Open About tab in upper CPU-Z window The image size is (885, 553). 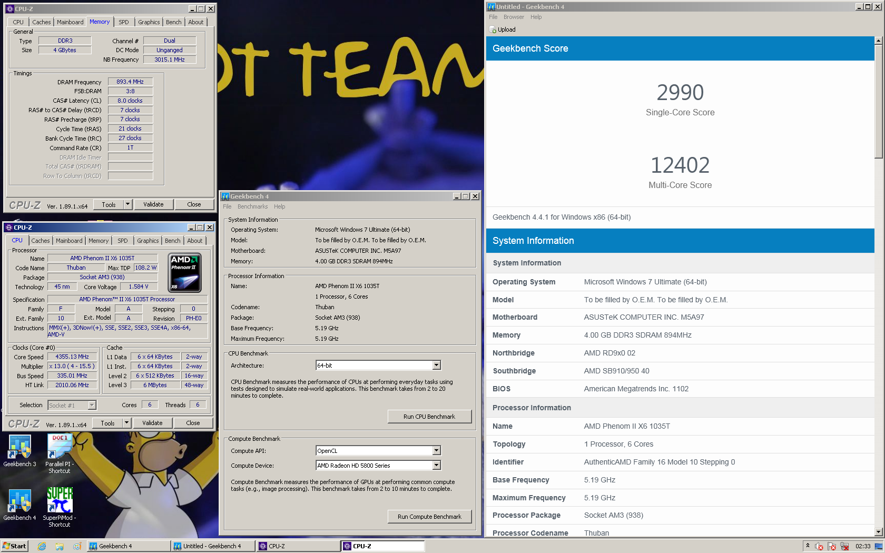pos(196,22)
